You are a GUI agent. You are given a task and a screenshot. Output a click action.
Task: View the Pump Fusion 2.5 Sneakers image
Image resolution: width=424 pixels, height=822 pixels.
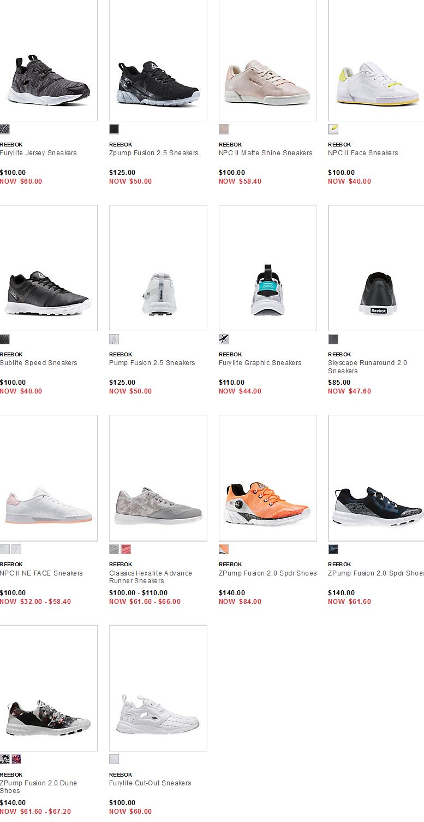click(158, 268)
